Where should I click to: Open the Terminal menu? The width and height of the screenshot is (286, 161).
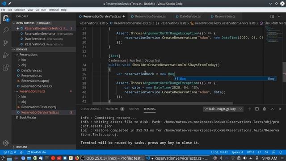click(x=54, y=10)
